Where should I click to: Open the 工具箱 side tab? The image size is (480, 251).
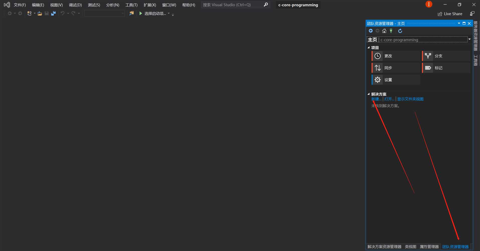coord(475,60)
